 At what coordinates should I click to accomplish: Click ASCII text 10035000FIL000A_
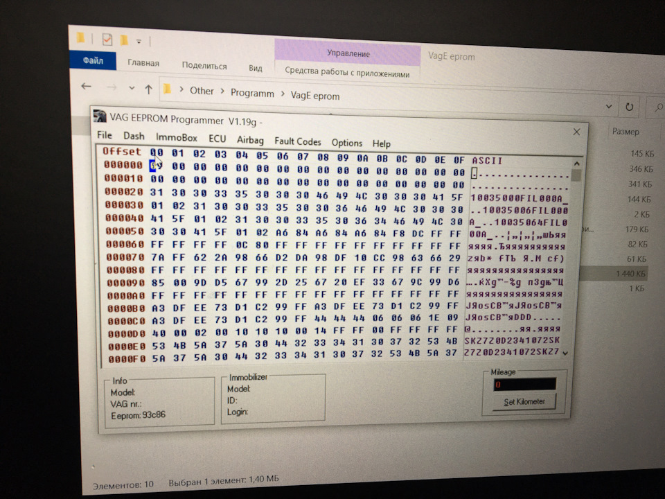pyautogui.click(x=519, y=198)
